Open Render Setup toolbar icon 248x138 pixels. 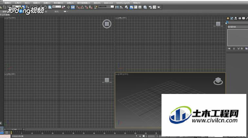pos(150,7)
